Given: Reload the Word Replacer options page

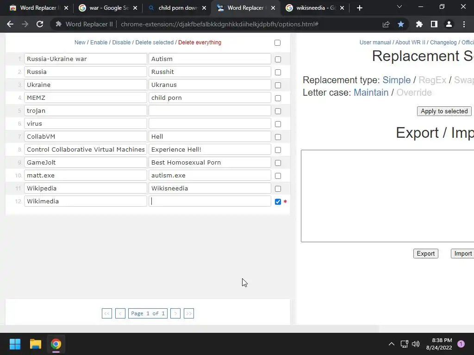Looking at the screenshot, I should pos(40,24).
